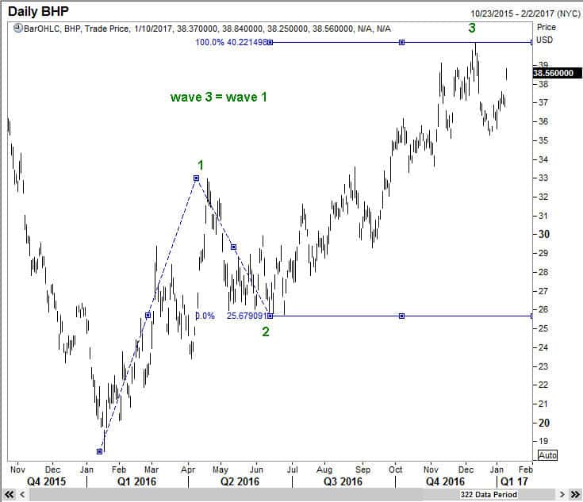Screen dimensions: 583x502
Task: Click the Jul month label on time axis
Action: click(x=293, y=469)
